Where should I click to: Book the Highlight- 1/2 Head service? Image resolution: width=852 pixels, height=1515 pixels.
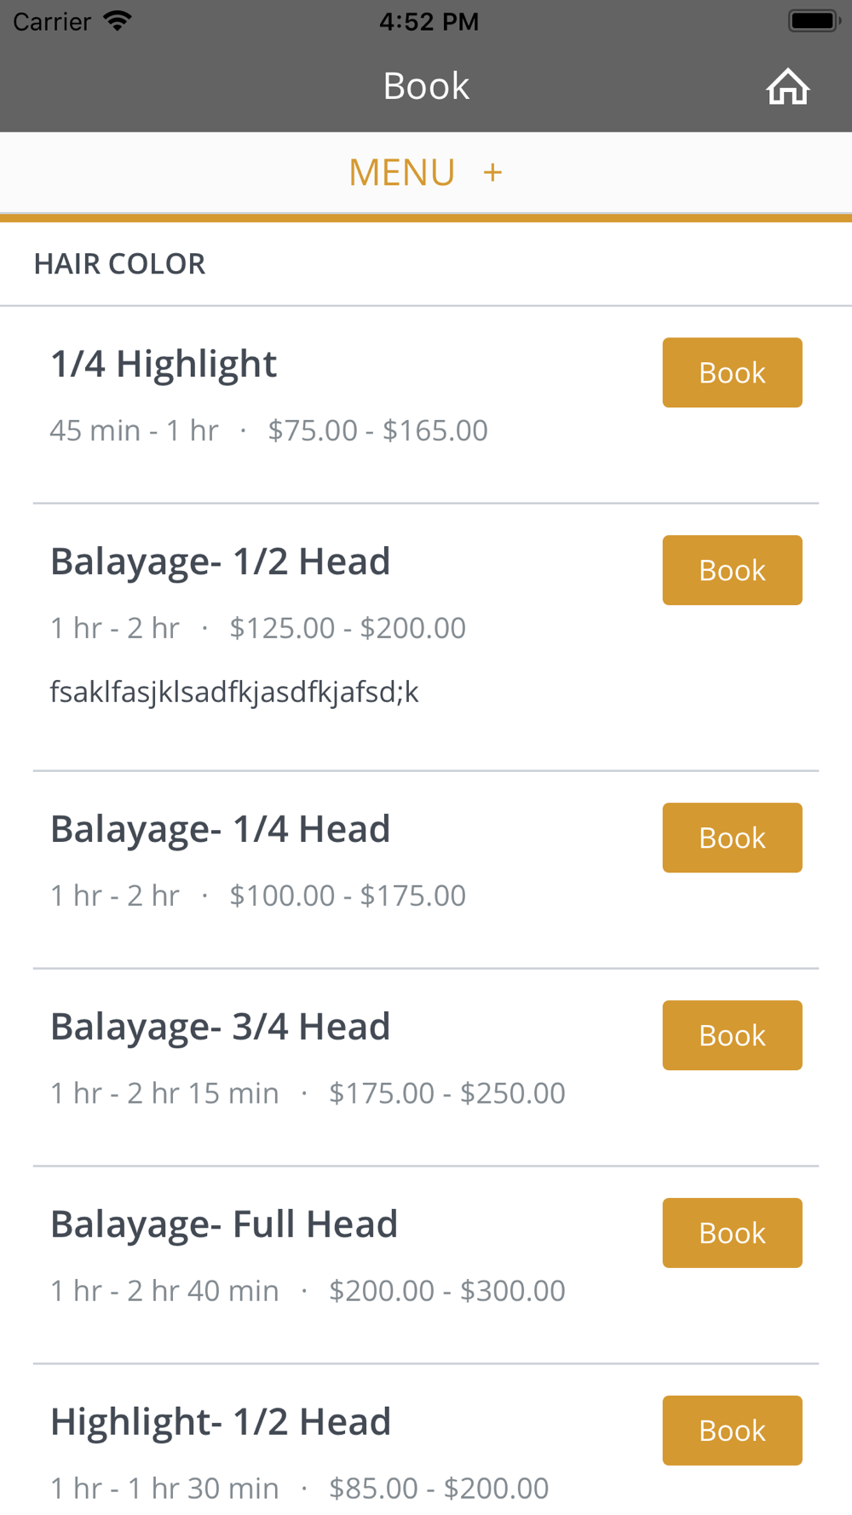point(732,1431)
